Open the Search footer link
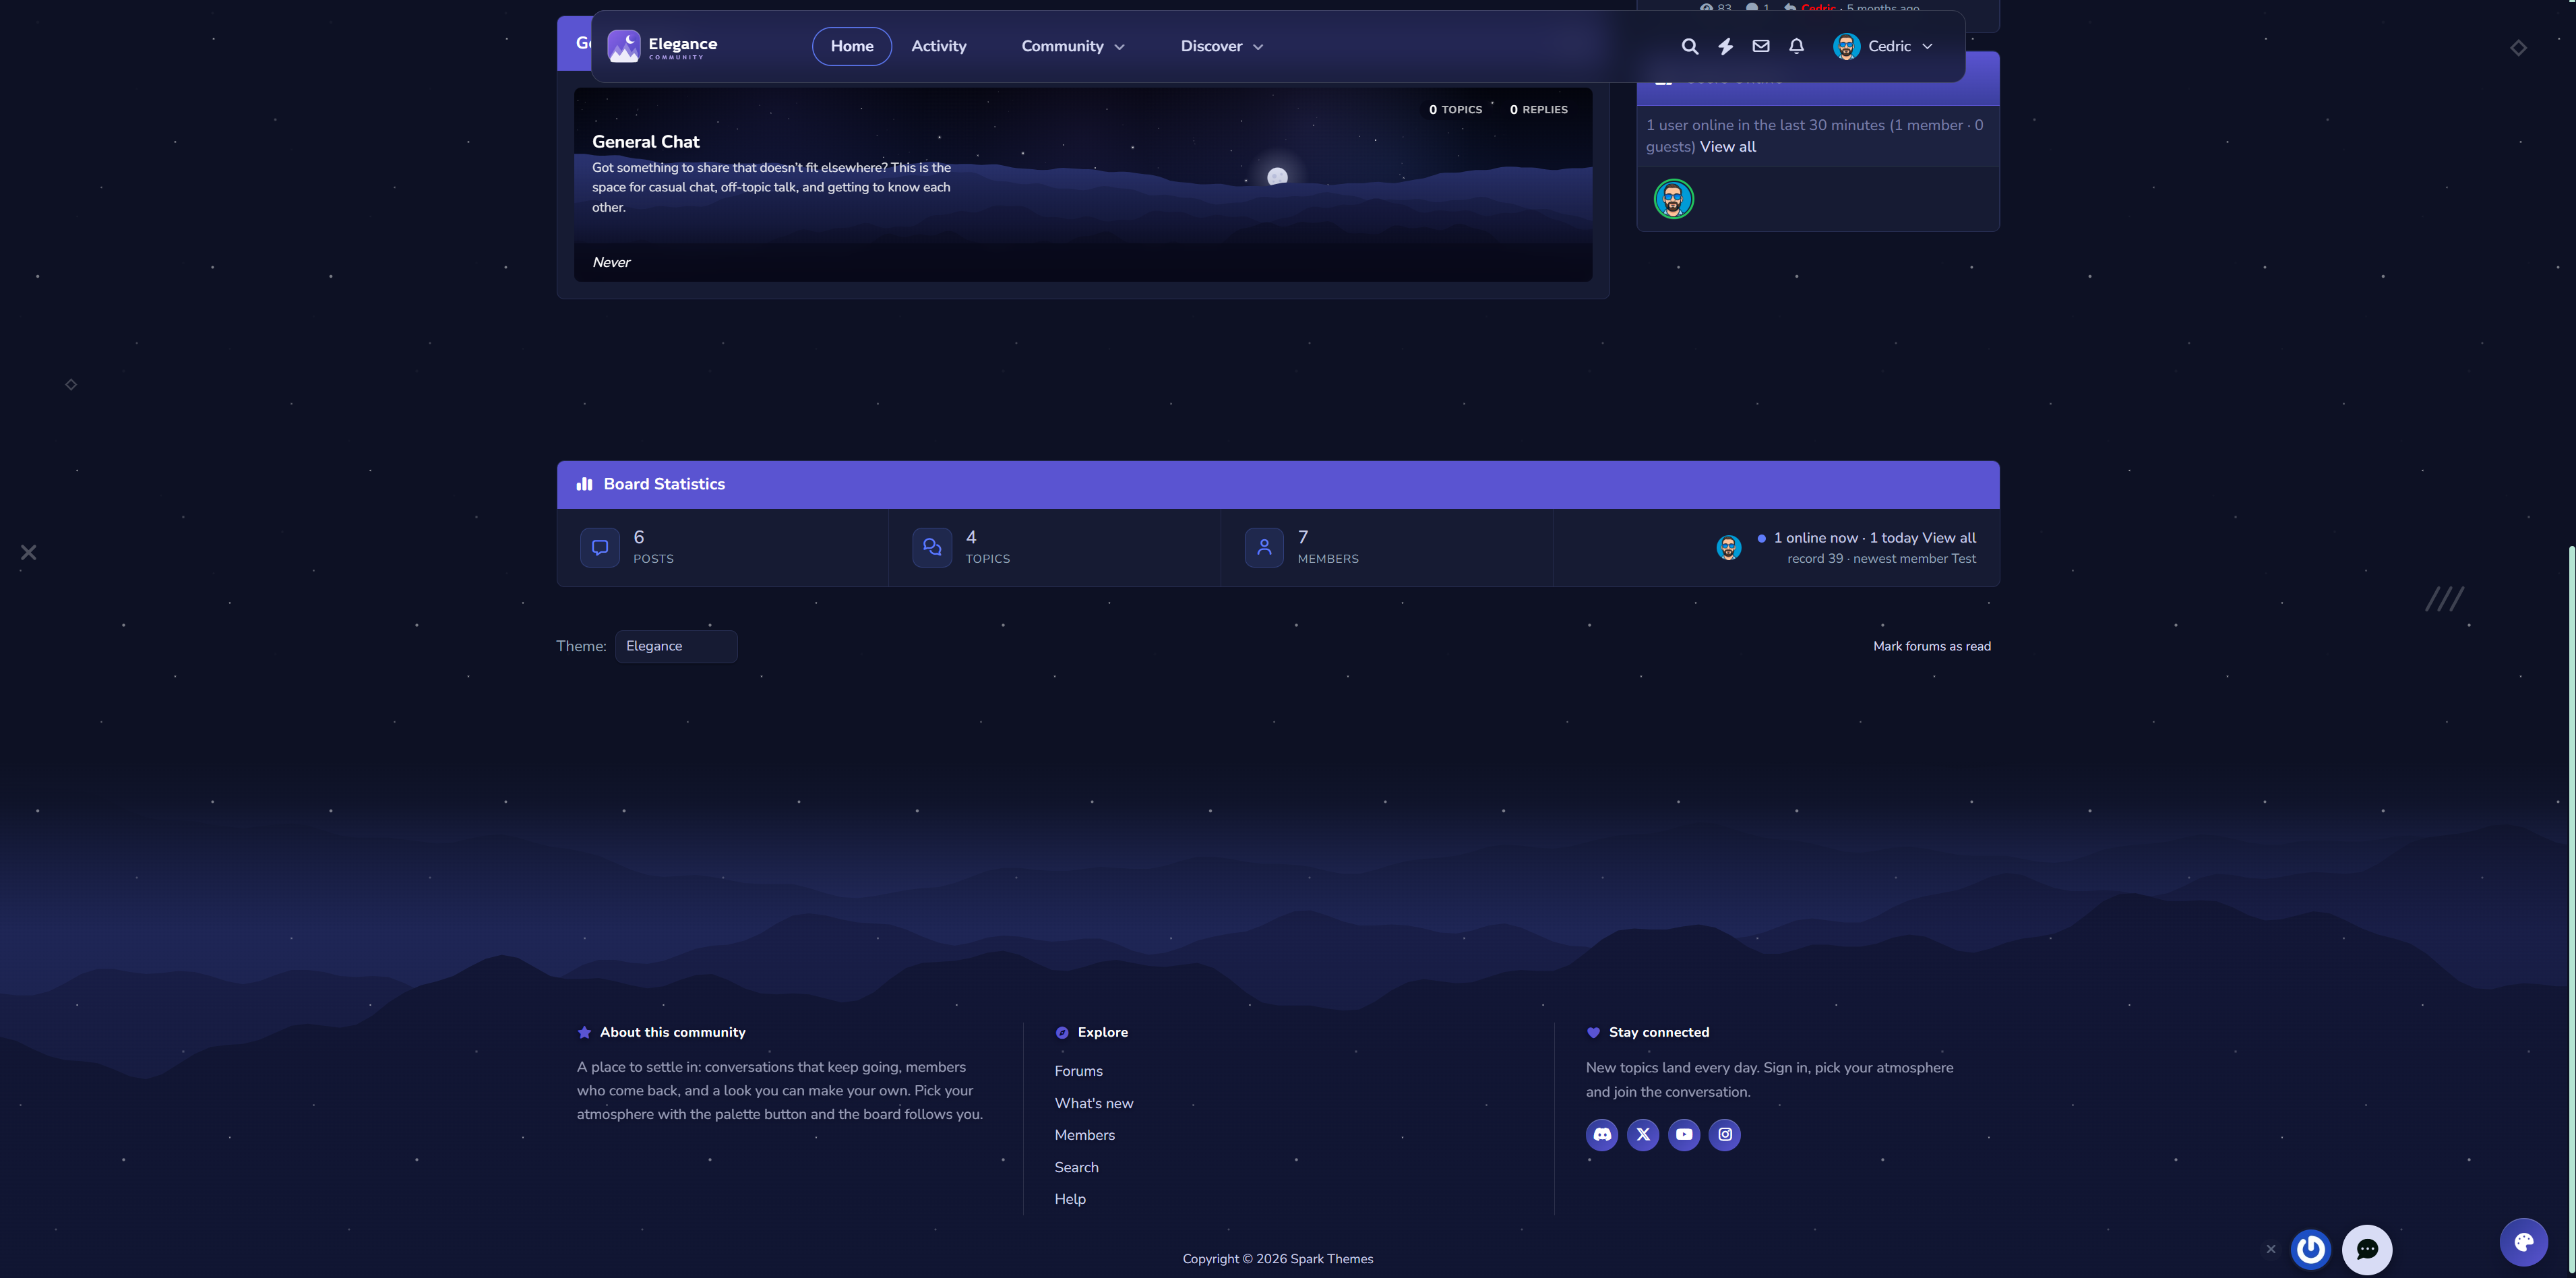Screen dimensions: 2576x1278 coord(1076,1167)
